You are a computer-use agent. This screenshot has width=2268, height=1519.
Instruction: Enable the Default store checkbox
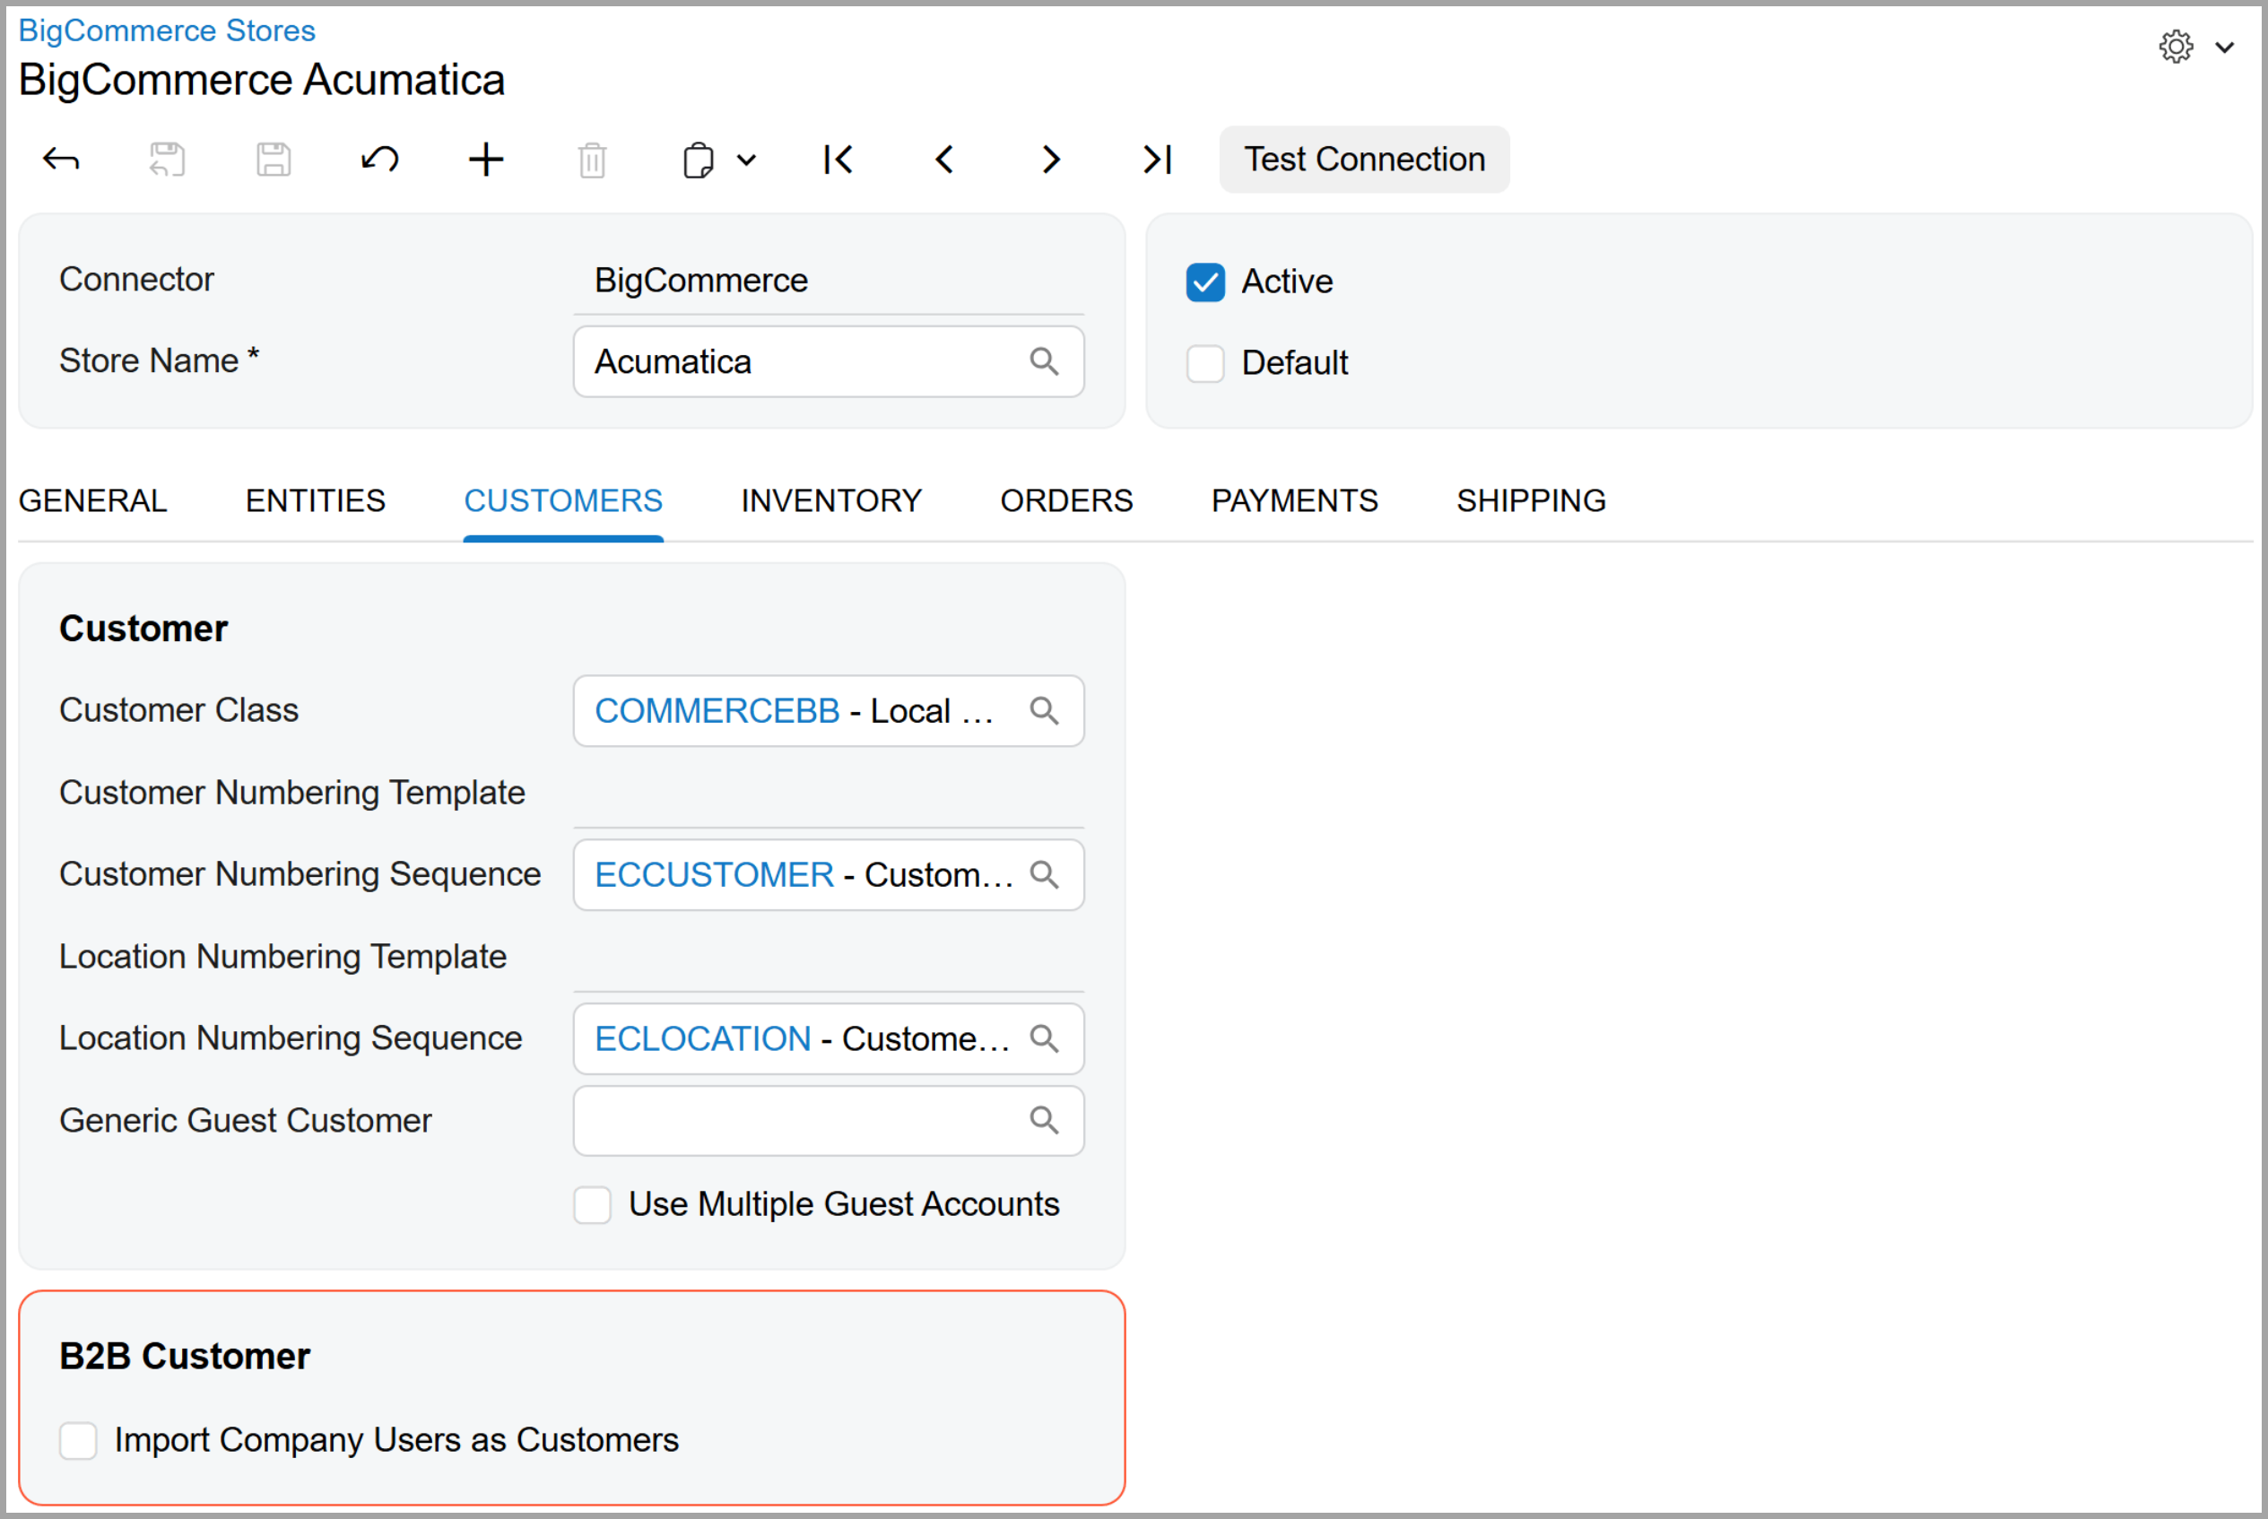(1205, 363)
